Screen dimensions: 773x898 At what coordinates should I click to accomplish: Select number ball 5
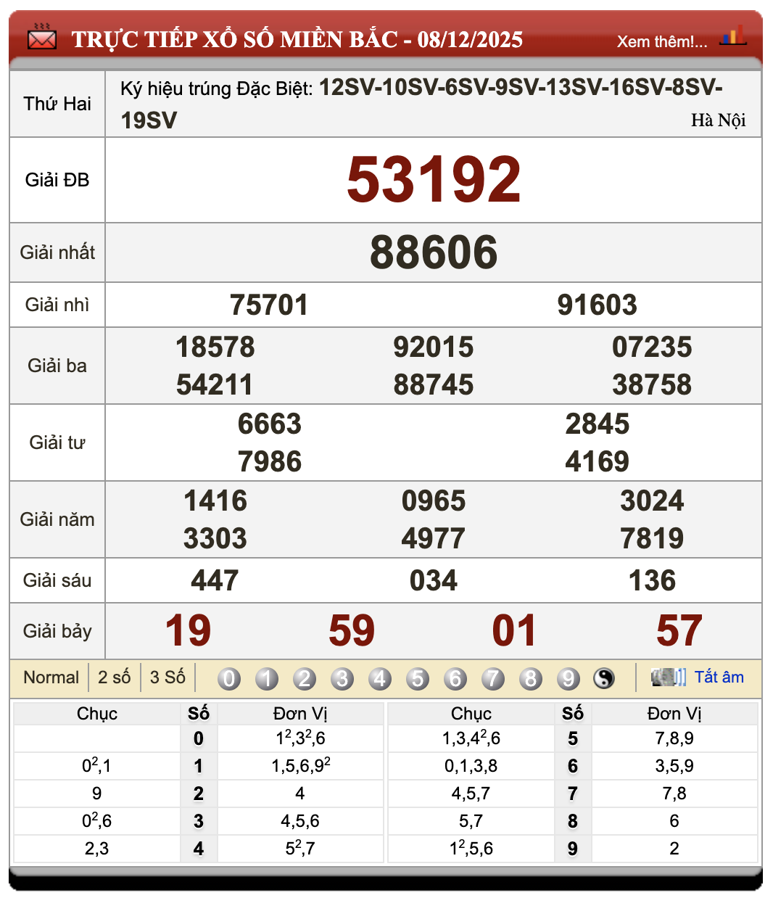[x=418, y=677]
